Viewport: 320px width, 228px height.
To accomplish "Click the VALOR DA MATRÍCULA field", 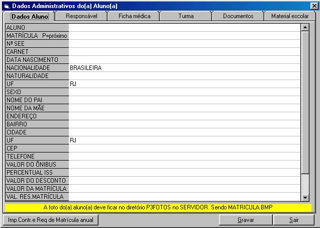I will [184, 189].
